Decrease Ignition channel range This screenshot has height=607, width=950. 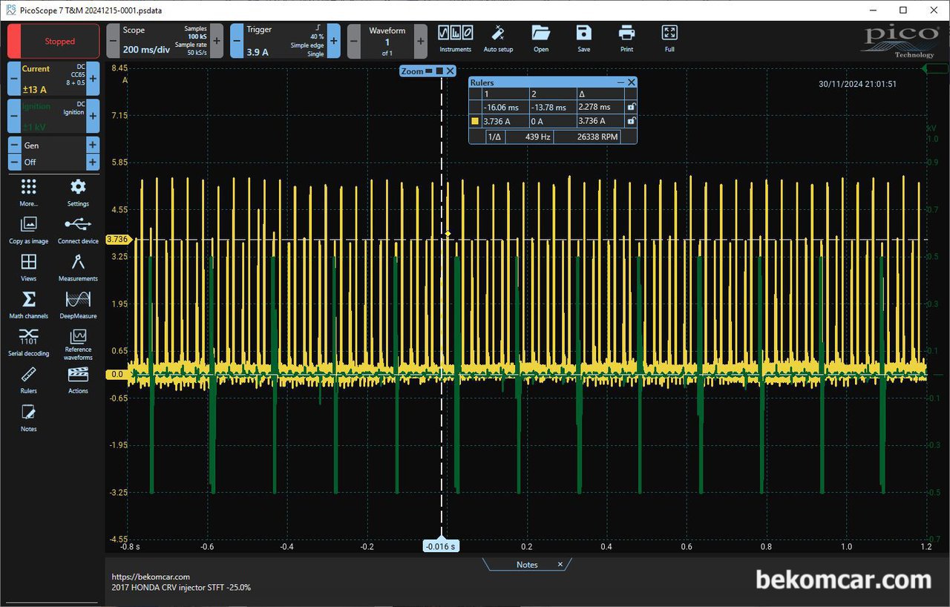coord(14,117)
